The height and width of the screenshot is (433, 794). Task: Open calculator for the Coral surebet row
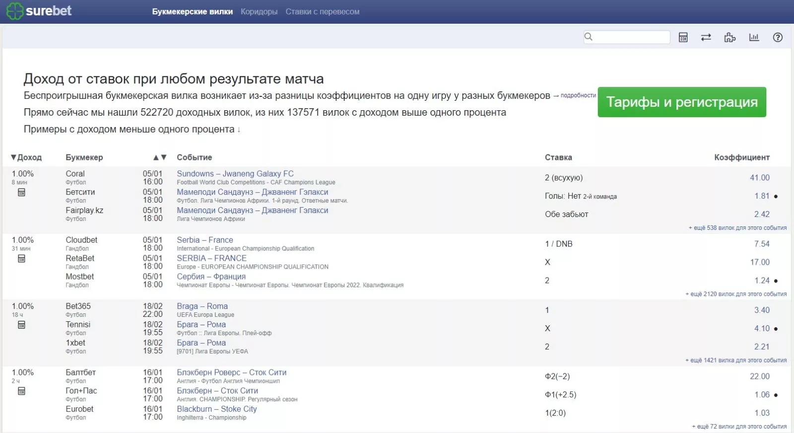point(21,193)
